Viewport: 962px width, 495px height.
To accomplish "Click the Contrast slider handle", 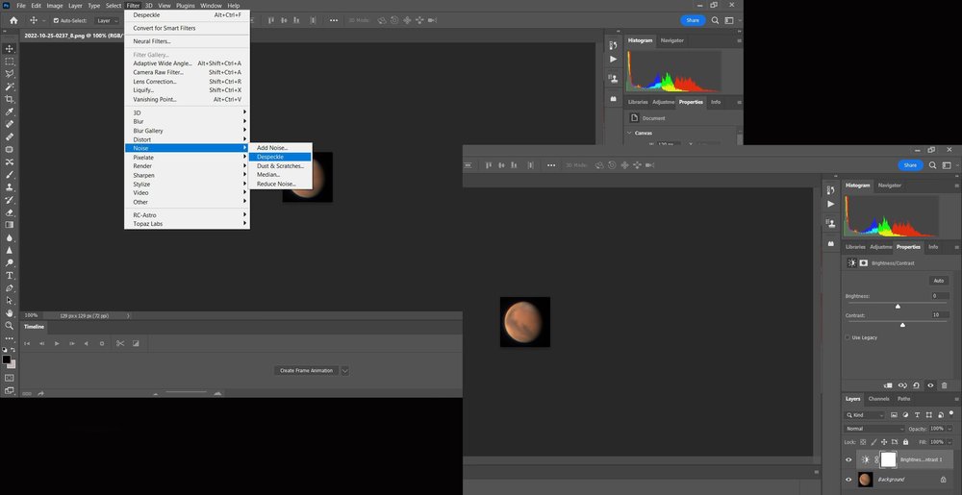I will pos(902,325).
